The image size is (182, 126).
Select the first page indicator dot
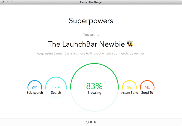(x=87, y=122)
